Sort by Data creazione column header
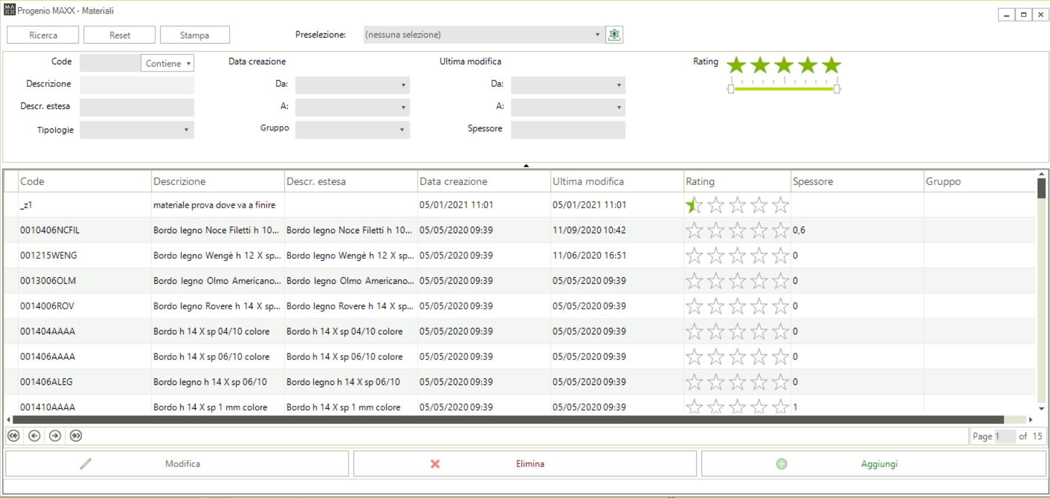1050x498 pixels. pyautogui.click(x=484, y=181)
